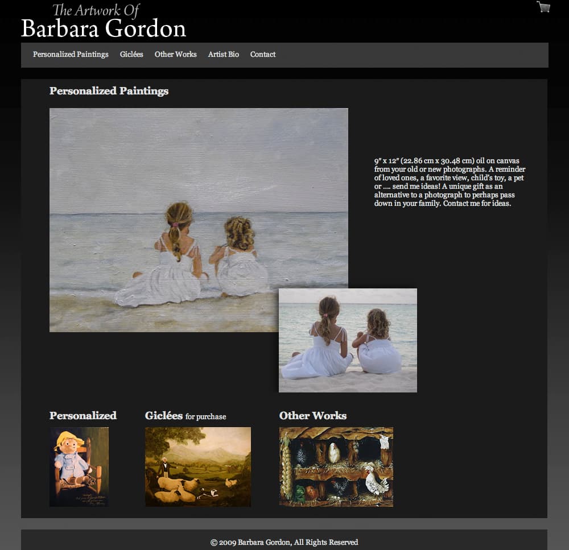Select Other Works navigation item
Screen dimensions: 569x550
point(176,54)
